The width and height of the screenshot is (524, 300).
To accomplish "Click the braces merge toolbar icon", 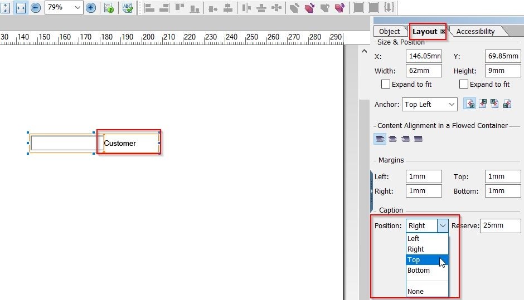I will click(389, 8).
